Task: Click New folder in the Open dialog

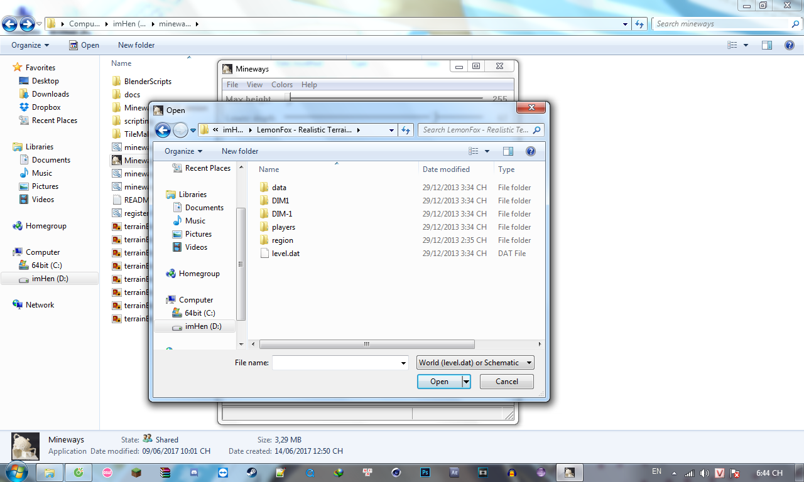Action: (240, 151)
